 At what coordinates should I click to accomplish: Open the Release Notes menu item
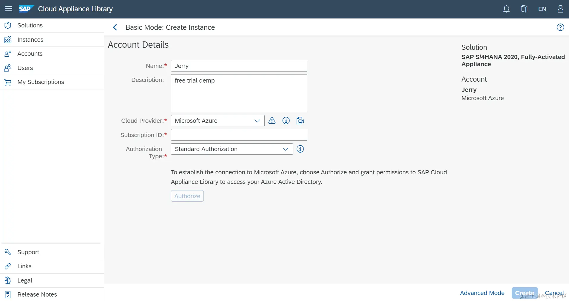[x=52, y=294]
